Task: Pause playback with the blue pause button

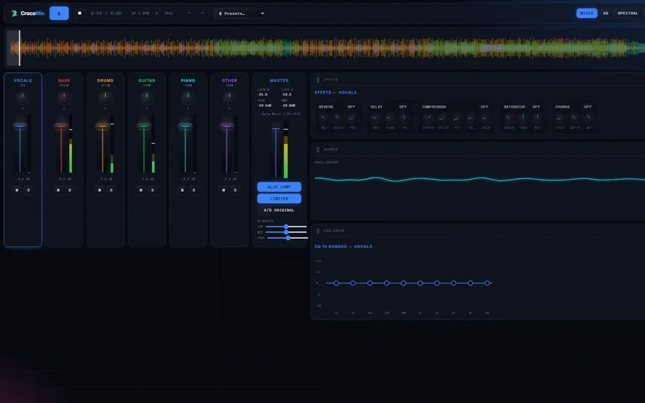Action: tap(59, 13)
